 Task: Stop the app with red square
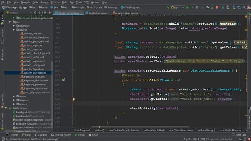click(x=217, y=7)
